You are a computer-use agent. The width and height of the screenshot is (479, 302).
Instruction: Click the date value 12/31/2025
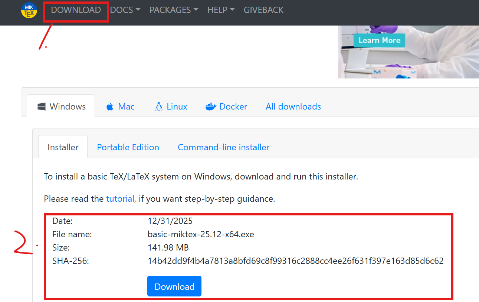[x=170, y=221]
